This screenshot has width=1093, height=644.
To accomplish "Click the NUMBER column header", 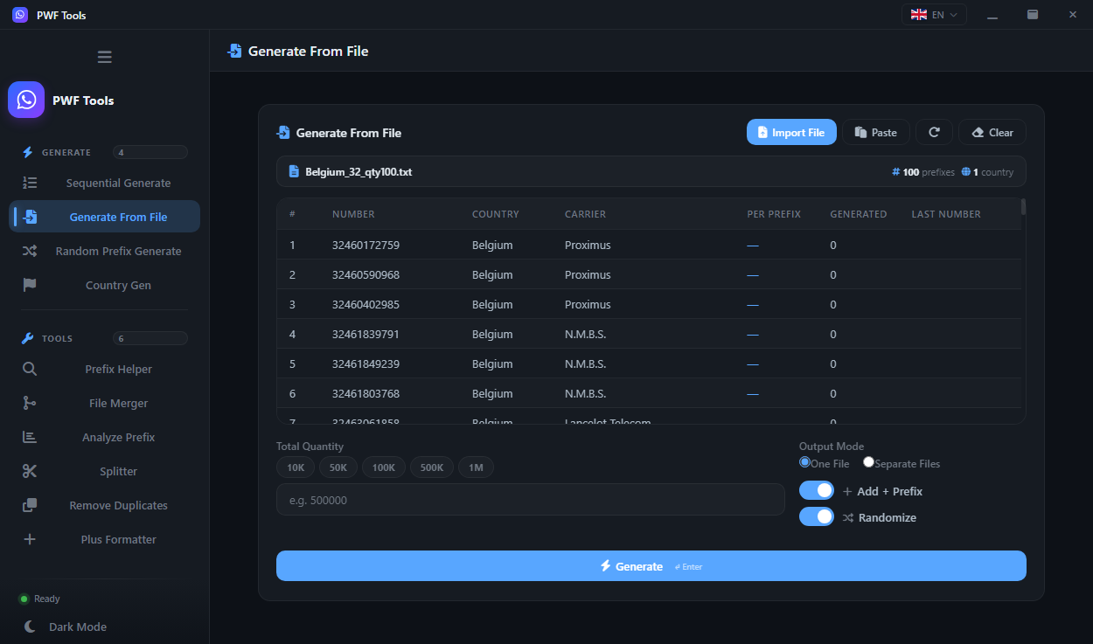I will click(353, 214).
